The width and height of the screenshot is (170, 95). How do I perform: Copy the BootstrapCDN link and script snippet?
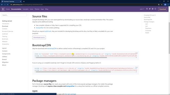[x=136, y=53]
